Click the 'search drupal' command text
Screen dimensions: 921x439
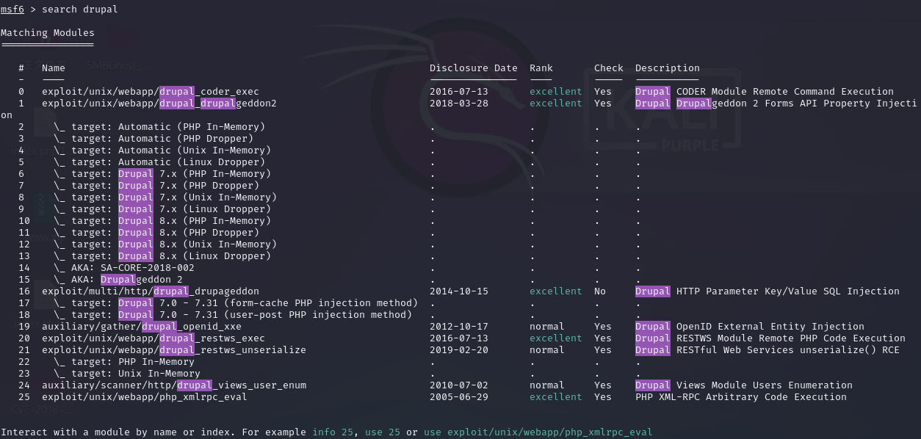(80, 10)
